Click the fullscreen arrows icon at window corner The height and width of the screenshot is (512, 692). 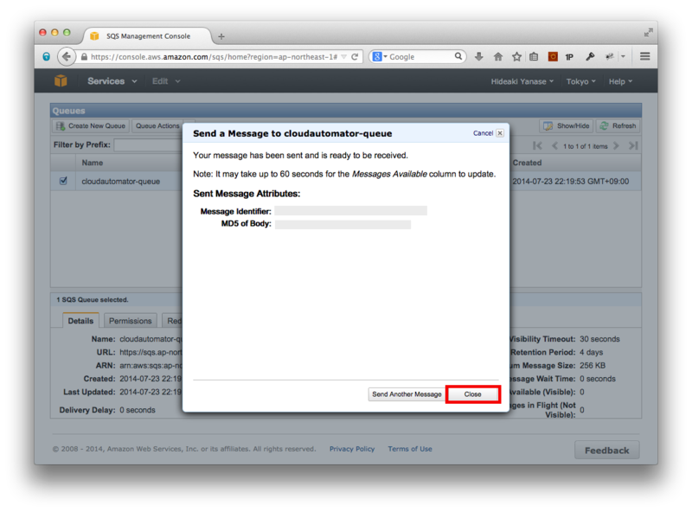coord(648,33)
